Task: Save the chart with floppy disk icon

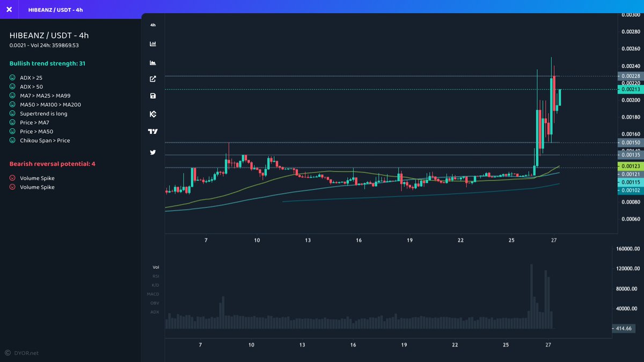Action: pyautogui.click(x=153, y=96)
